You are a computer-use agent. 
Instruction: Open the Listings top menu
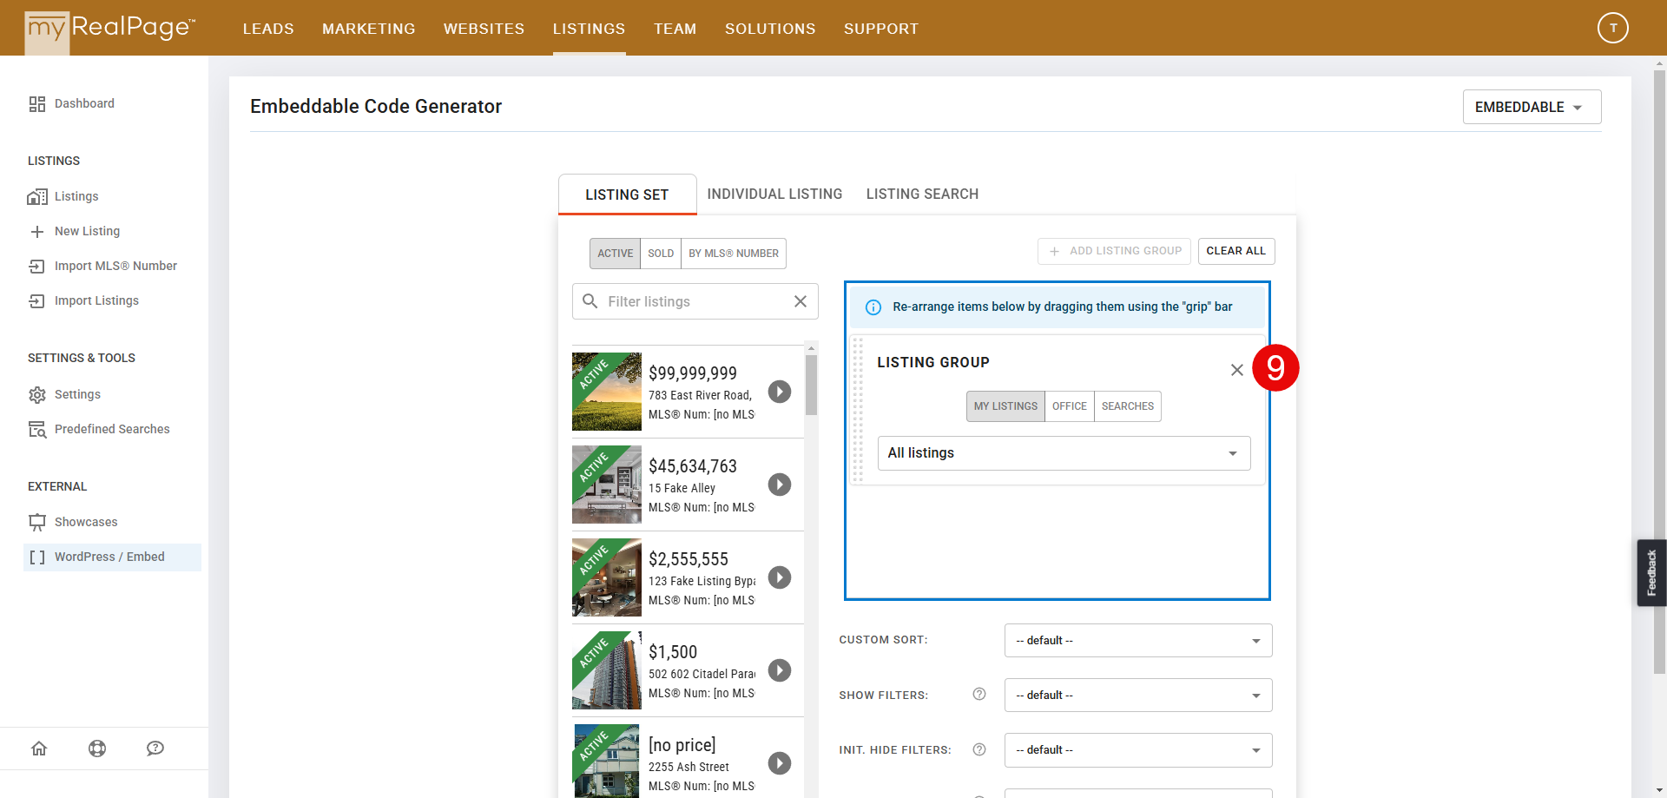[589, 29]
